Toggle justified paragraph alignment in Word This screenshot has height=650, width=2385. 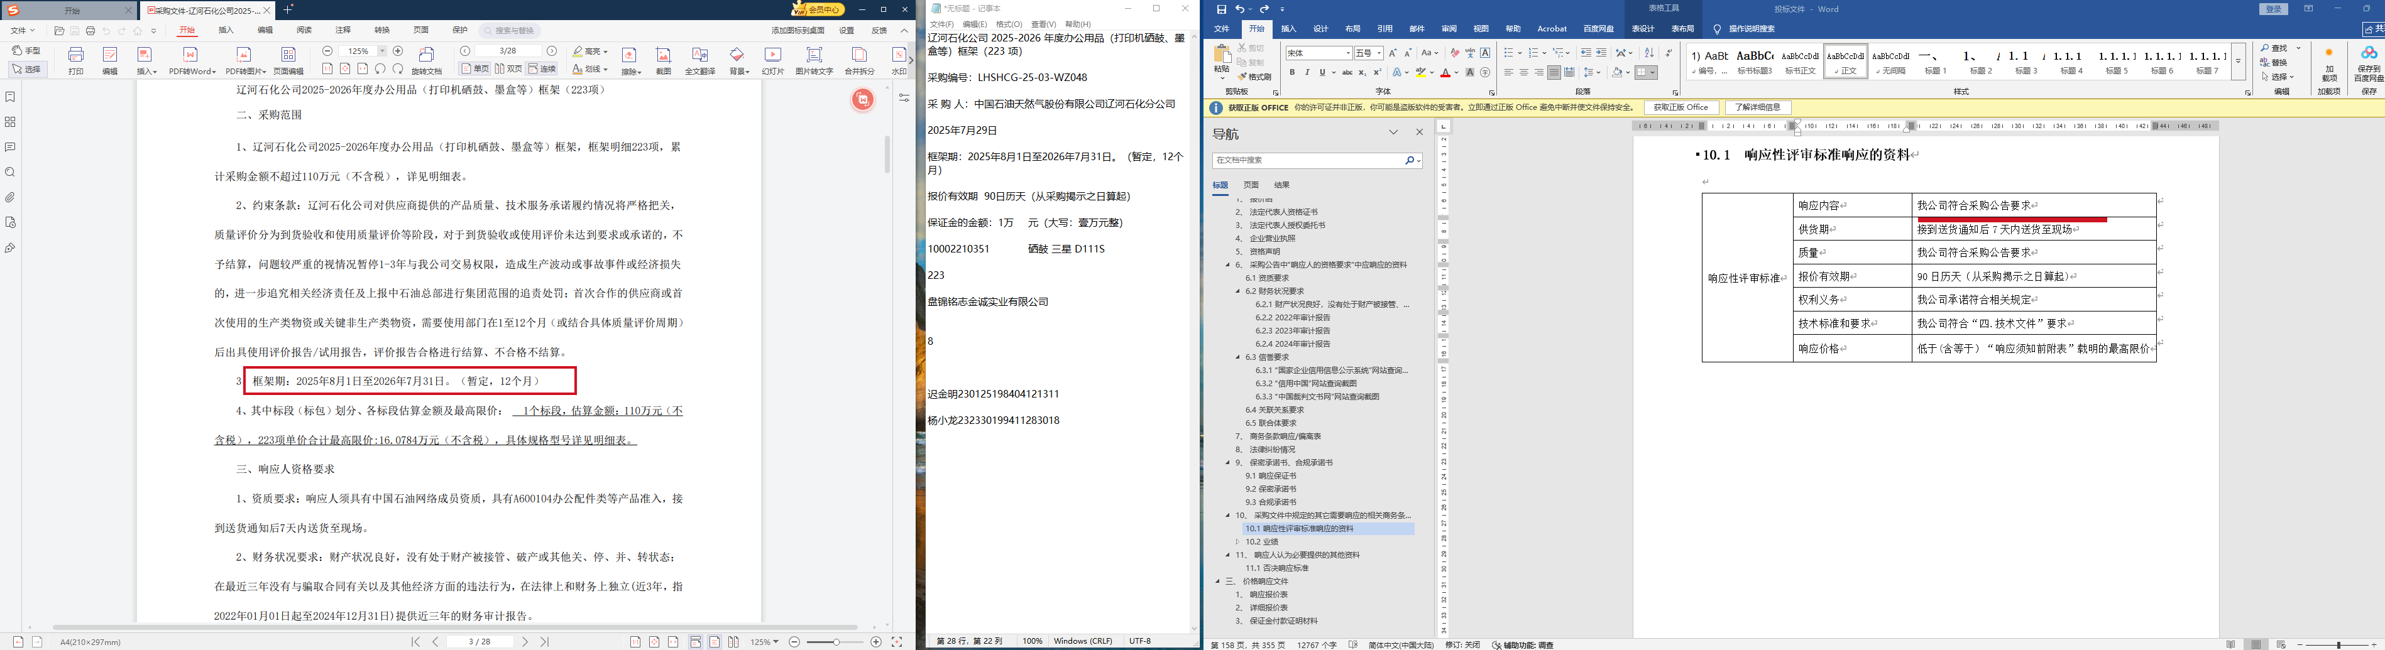(x=1554, y=72)
